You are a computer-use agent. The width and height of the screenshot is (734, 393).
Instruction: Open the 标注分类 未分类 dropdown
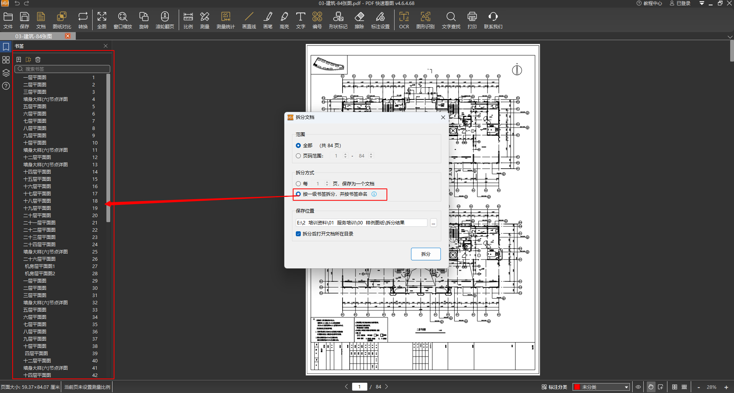coord(601,387)
